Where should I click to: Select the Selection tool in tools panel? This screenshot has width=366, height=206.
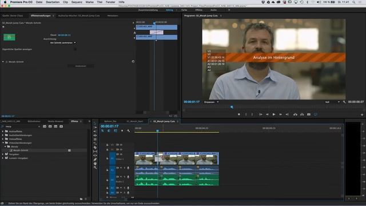point(95,123)
